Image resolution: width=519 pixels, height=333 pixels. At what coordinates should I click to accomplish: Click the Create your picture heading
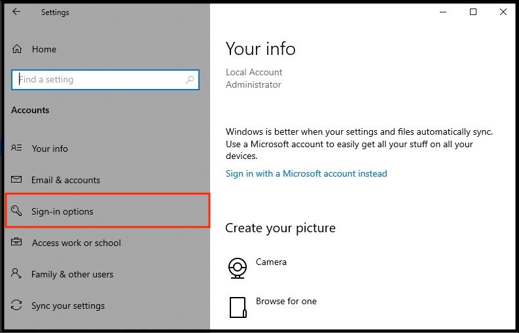coord(280,228)
